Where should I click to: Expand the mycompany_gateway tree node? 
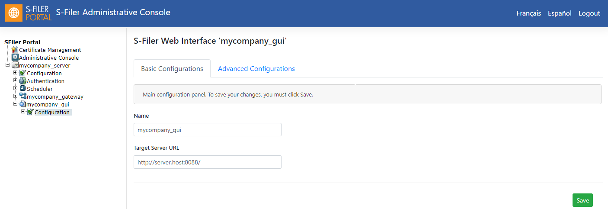point(15,96)
